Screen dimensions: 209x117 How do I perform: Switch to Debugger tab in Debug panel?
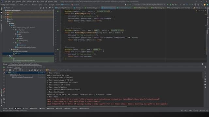point(10,67)
